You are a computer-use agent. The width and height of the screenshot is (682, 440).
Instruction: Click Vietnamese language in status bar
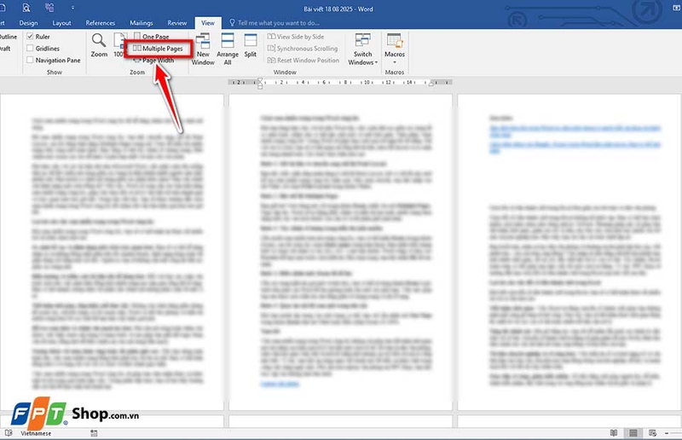(36, 433)
